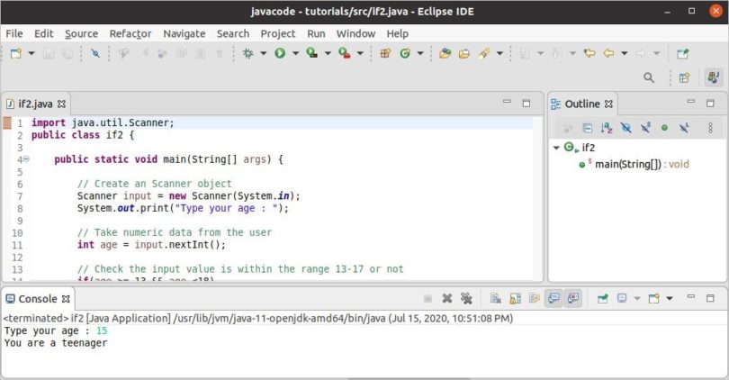The image size is (729, 380).
Task: Select main(String[]) method in Outline
Action: [x=628, y=164]
